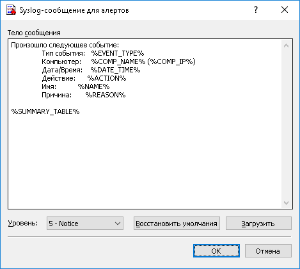Click the scrollbar down arrow
The height and width of the screenshot is (269, 300).
[286, 202]
